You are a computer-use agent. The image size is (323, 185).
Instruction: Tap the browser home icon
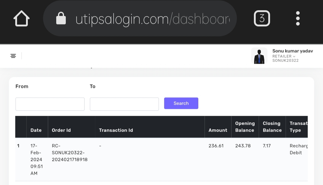(x=22, y=19)
